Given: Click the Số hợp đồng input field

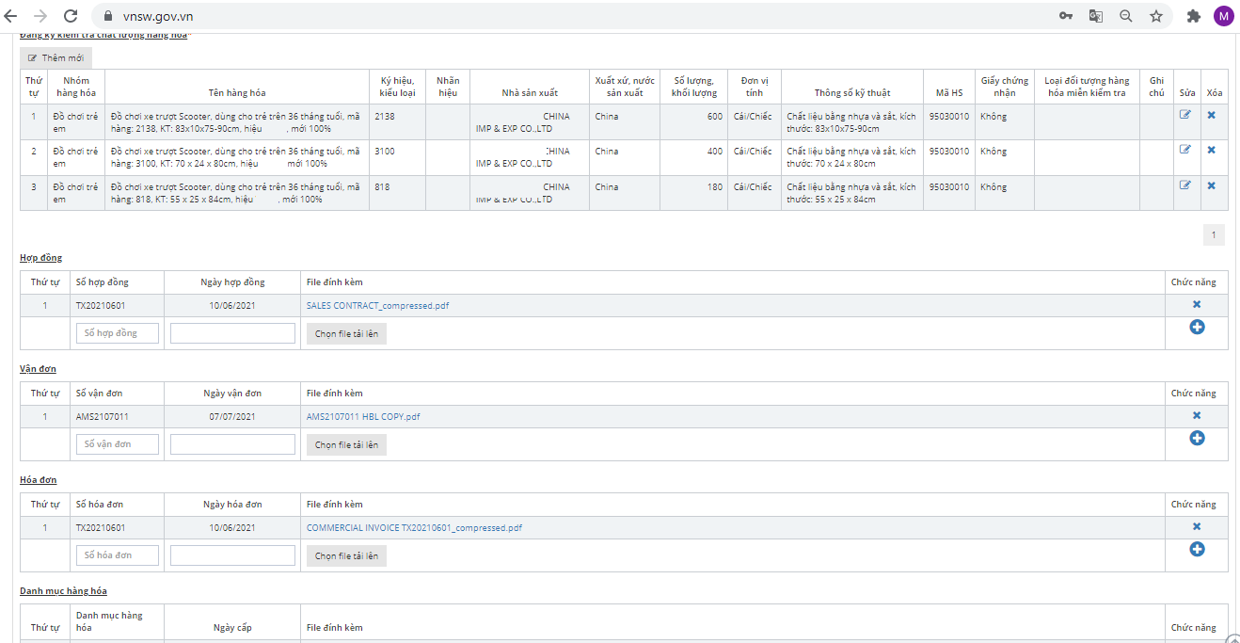Looking at the screenshot, I should pyautogui.click(x=117, y=333).
